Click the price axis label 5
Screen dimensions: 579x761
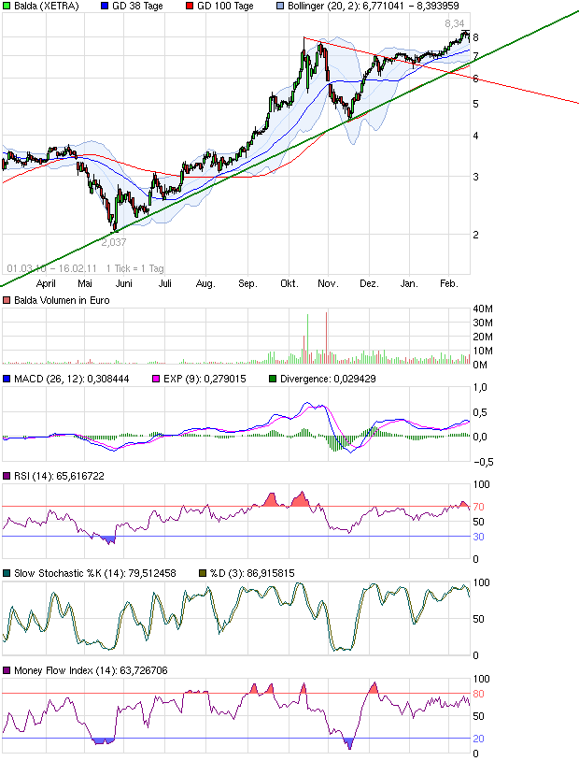coord(475,104)
